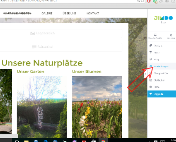Open the ÜBER UNS navigation item
176x142 pixels.
[x=69, y=13]
